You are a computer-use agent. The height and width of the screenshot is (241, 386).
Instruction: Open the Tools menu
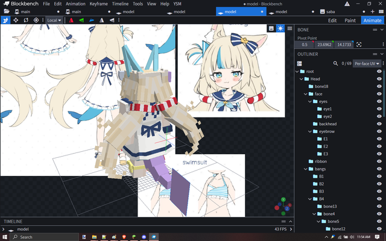pos(138,4)
